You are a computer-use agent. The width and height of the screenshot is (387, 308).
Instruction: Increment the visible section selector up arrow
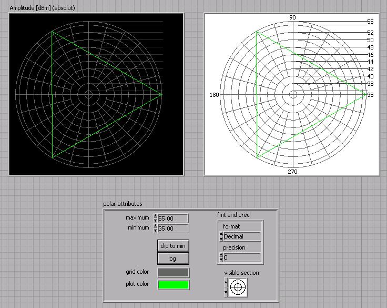pos(226,283)
